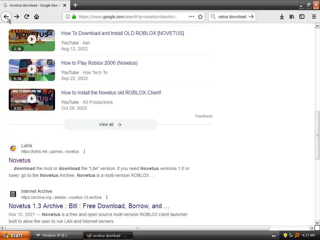
Task: Click the Lutris site favicon
Action: [13, 148]
